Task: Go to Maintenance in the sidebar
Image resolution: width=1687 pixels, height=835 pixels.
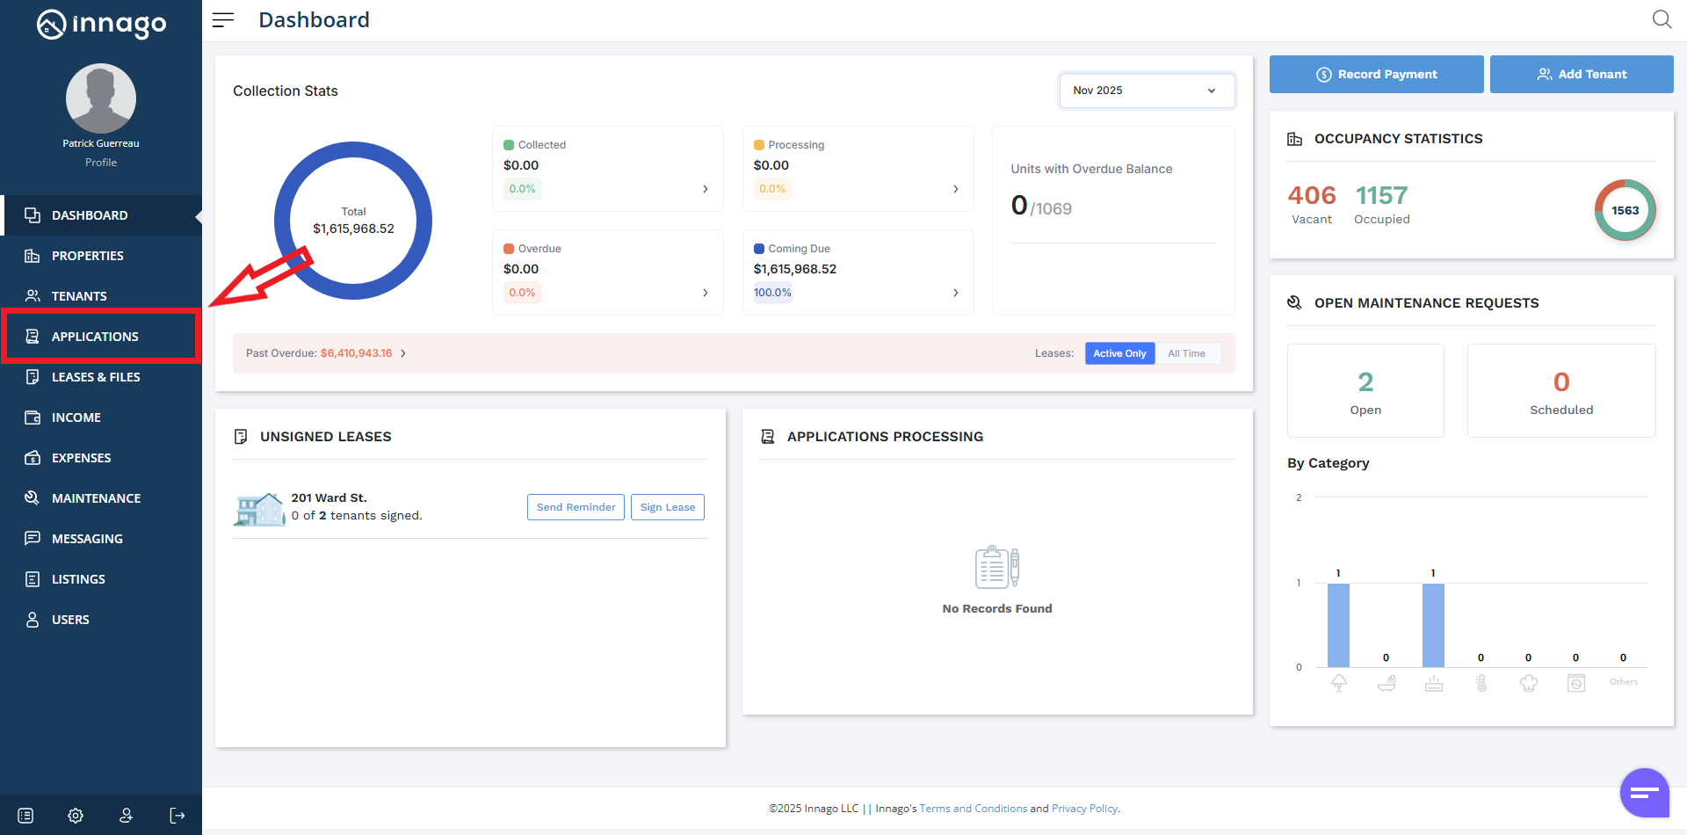Action: [96, 498]
